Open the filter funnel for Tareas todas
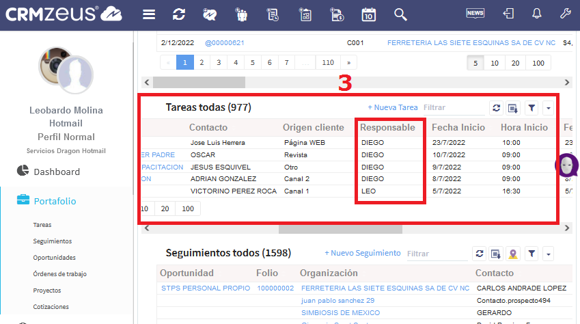Screen dimensions: 580x324 click(531, 108)
